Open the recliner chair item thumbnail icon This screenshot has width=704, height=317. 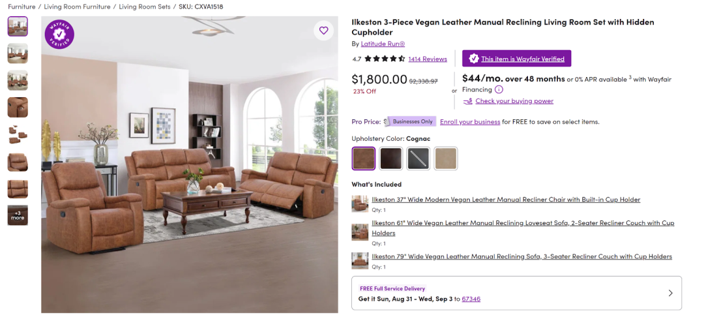(x=360, y=204)
